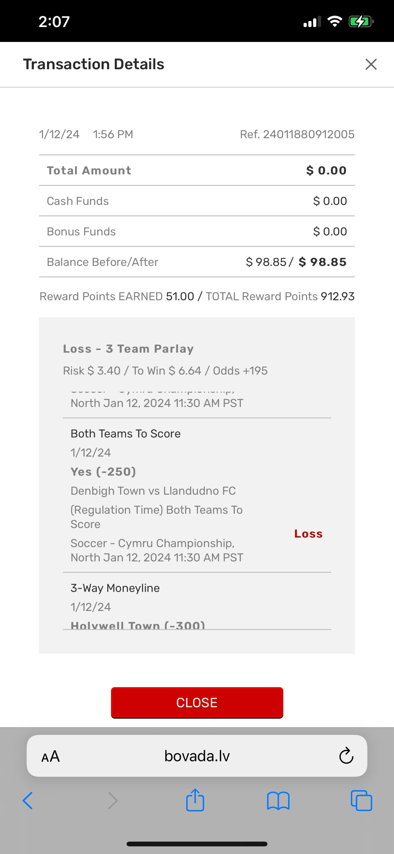Image resolution: width=394 pixels, height=854 pixels.
Task: Tap the red CLOSE button
Action: 197,702
